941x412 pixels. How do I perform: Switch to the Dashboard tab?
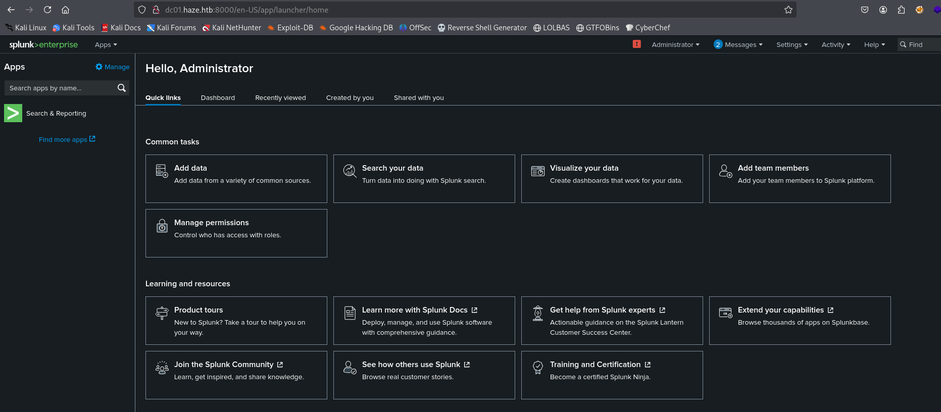click(x=218, y=97)
